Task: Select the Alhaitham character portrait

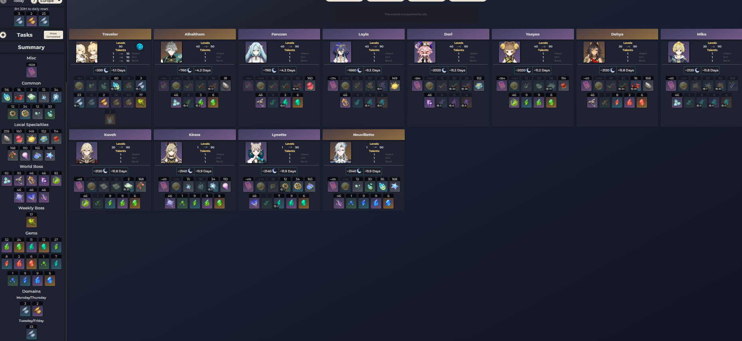Action: [171, 52]
